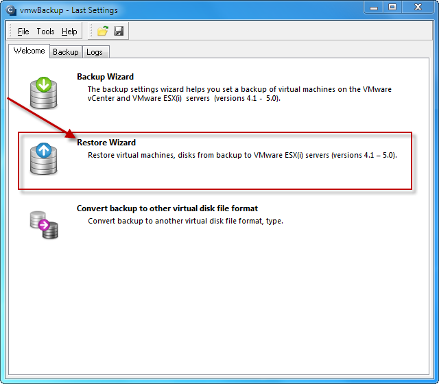Close the vmwBackup window

[418, 8]
